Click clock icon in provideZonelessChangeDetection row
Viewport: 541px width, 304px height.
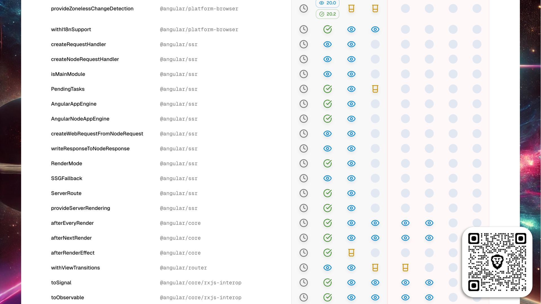pyautogui.click(x=303, y=8)
